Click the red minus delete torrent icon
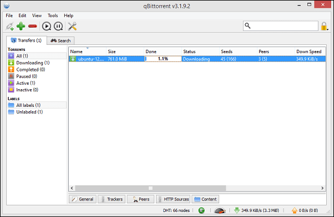 pyautogui.click(x=33, y=26)
